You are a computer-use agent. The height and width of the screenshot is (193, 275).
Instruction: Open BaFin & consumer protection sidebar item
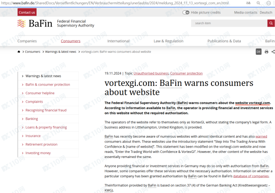(x=48, y=85)
